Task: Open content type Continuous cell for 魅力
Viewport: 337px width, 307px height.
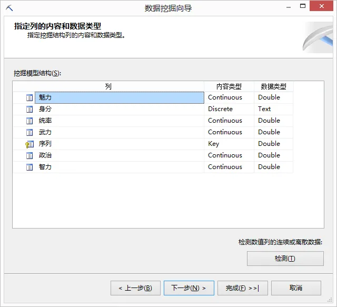Action: (x=229, y=97)
